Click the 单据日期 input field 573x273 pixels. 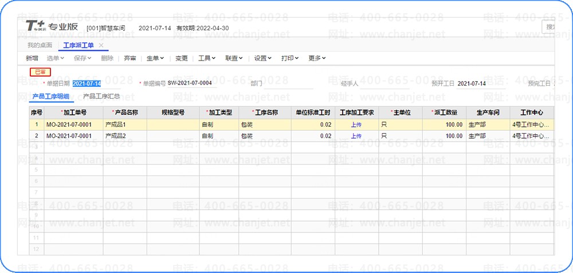(x=96, y=84)
